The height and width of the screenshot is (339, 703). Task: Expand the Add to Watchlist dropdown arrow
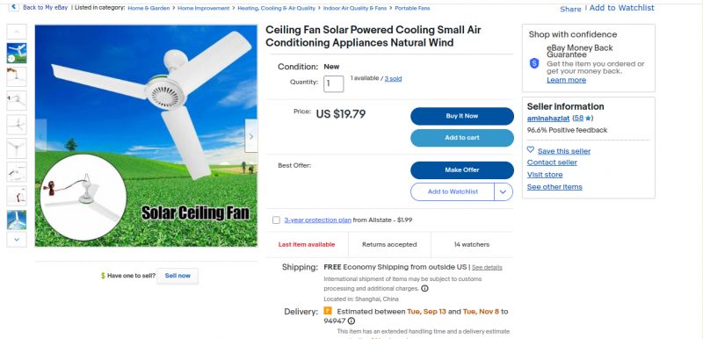click(503, 191)
